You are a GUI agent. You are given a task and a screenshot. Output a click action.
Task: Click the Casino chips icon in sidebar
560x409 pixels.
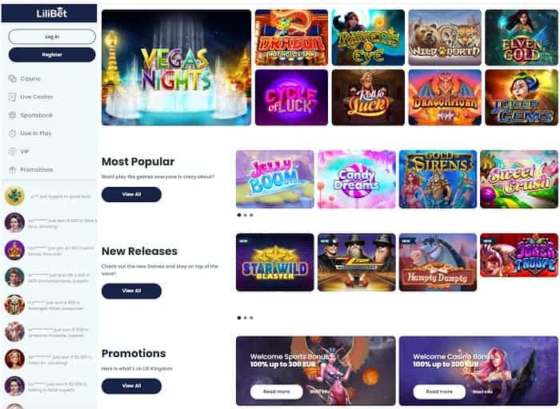click(13, 78)
